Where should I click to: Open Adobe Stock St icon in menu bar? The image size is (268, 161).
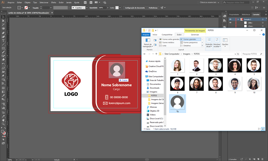[91, 3]
